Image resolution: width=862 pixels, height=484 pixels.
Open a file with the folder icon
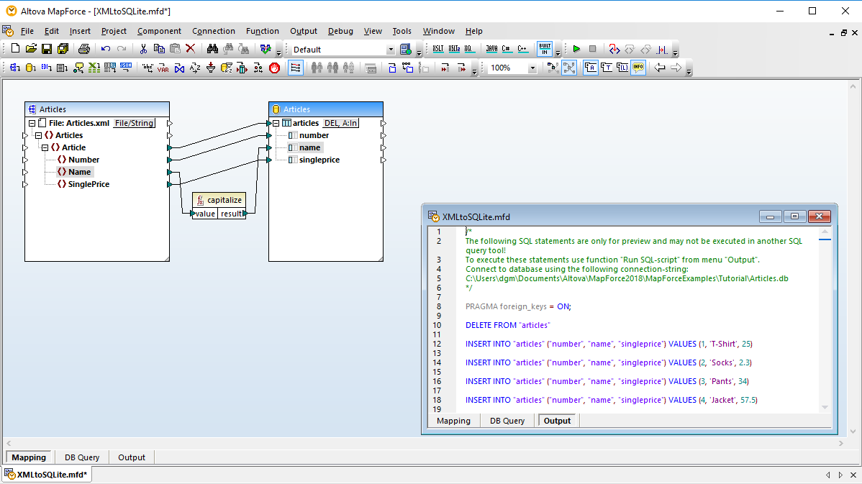point(31,49)
